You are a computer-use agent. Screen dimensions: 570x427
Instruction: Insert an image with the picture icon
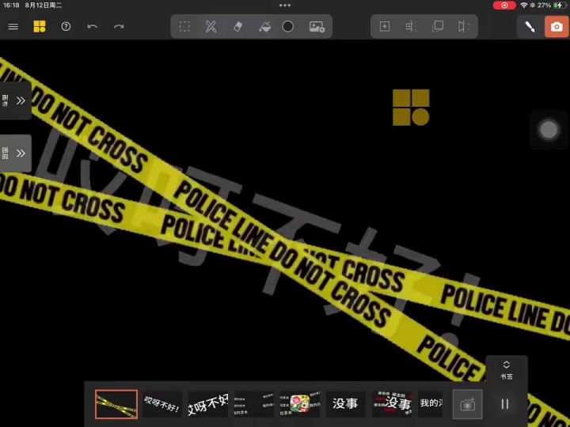pyautogui.click(x=317, y=27)
